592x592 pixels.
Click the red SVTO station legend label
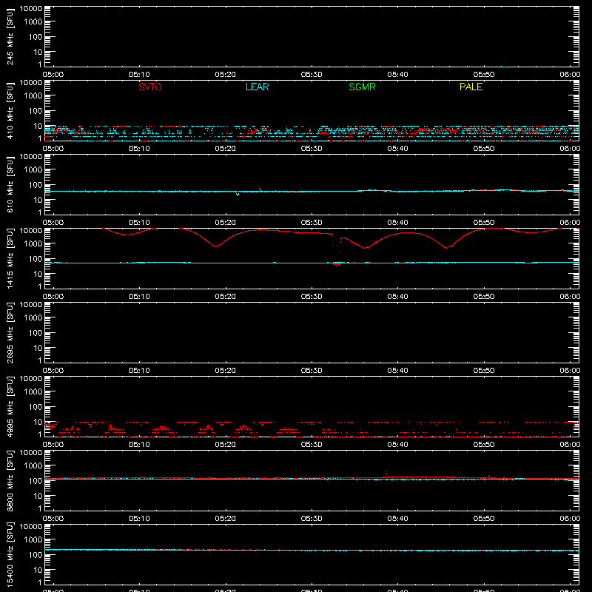point(150,87)
